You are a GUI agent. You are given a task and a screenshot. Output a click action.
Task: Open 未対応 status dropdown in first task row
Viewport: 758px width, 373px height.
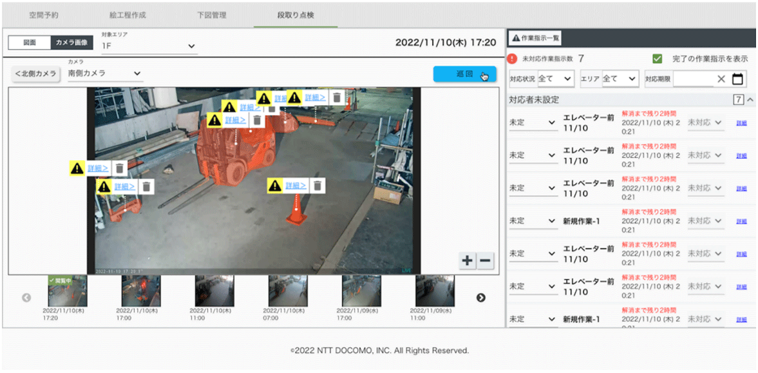[705, 123]
